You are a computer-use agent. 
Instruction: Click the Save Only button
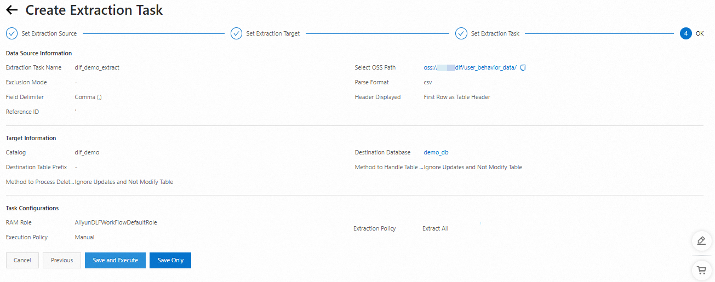tap(170, 260)
